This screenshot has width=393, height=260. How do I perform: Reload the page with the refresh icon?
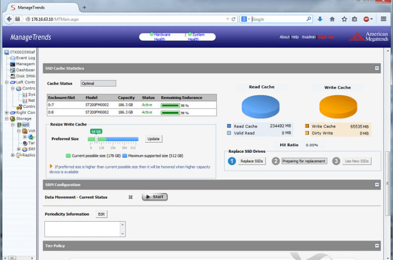(234, 19)
